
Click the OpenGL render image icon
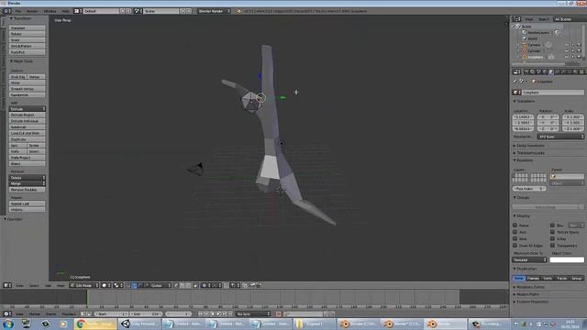click(x=253, y=285)
